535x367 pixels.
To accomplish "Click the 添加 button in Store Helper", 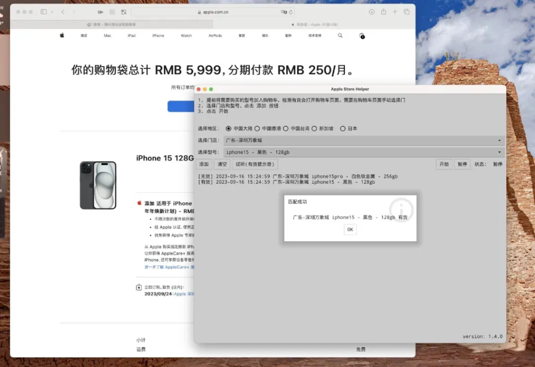I will [204, 164].
